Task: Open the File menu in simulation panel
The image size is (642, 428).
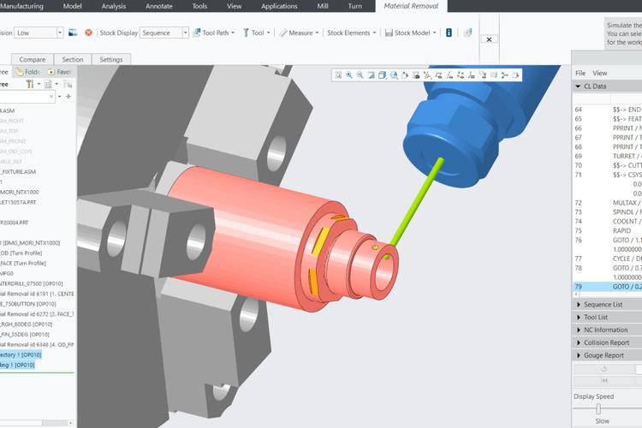Action: click(x=580, y=73)
